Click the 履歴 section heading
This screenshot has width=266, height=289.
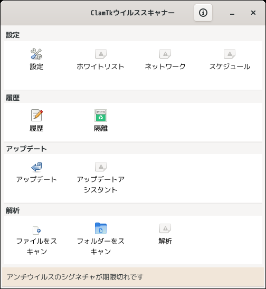(x=13, y=98)
